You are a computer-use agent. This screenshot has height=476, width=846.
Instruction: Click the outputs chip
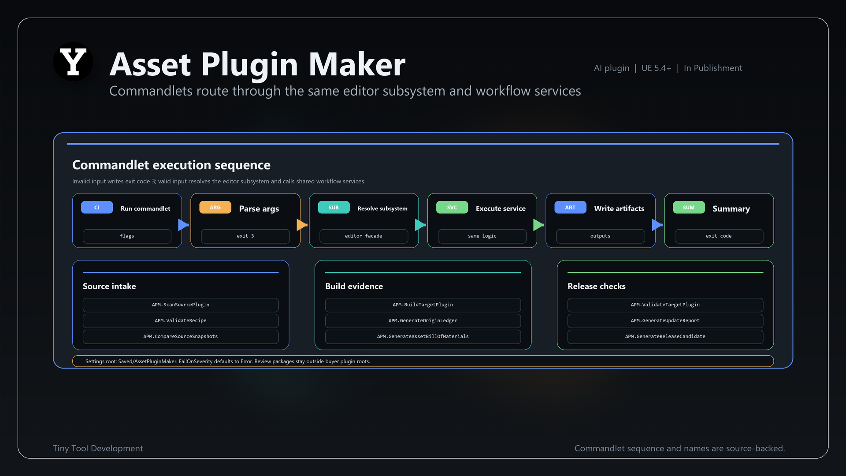pyautogui.click(x=601, y=236)
